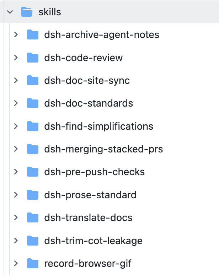Click the dsh-trim-cot-leakage folder icon
The width and height of the screenshot is (219, 280).
point(33,241)
